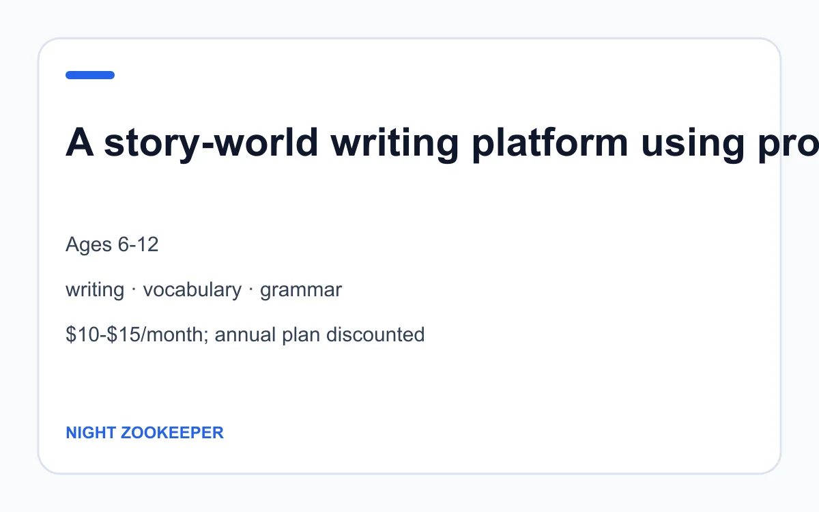Select the NIGHT ZOOKEEPER brand label
Image resolution: width=819 pixels, height=512 pixels.
coord(145,433)
